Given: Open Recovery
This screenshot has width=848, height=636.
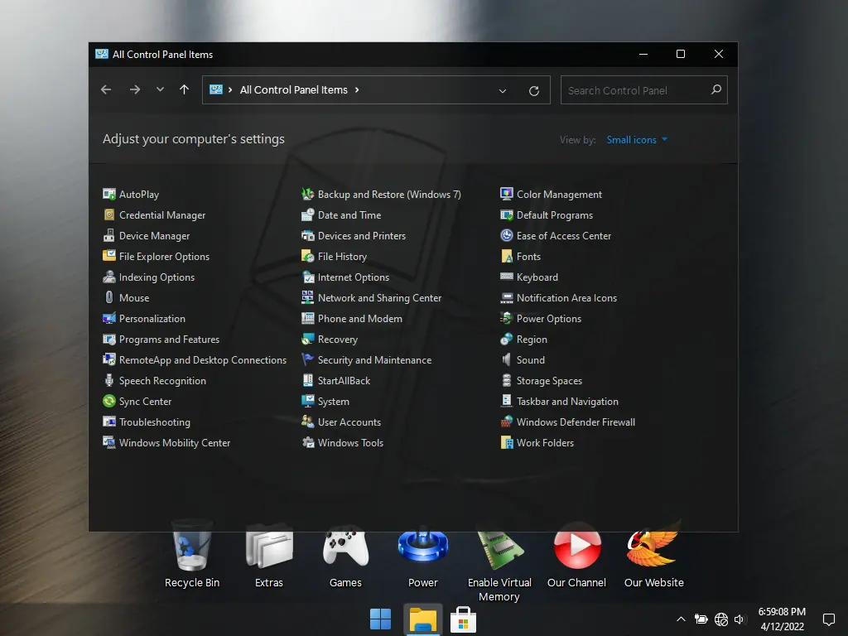Looking at the screenshot, I should click(330, 339).
